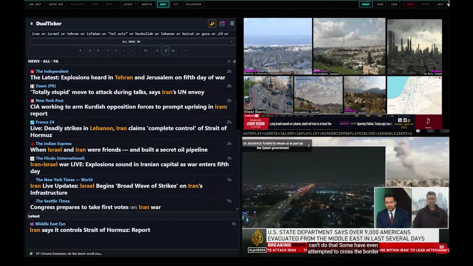
Task: Open the Dawn 'Totally stupid' headline
Action: coord(117,92)
